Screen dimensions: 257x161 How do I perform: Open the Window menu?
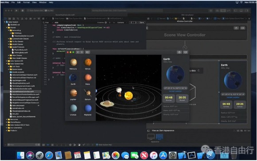tap(43, 3)
